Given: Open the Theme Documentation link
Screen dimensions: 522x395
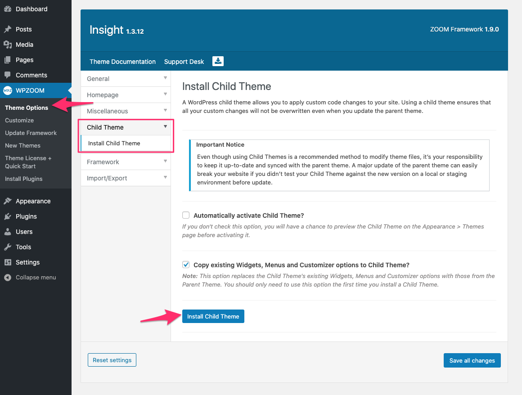Looking at the screenshot, I should (122, 62).
